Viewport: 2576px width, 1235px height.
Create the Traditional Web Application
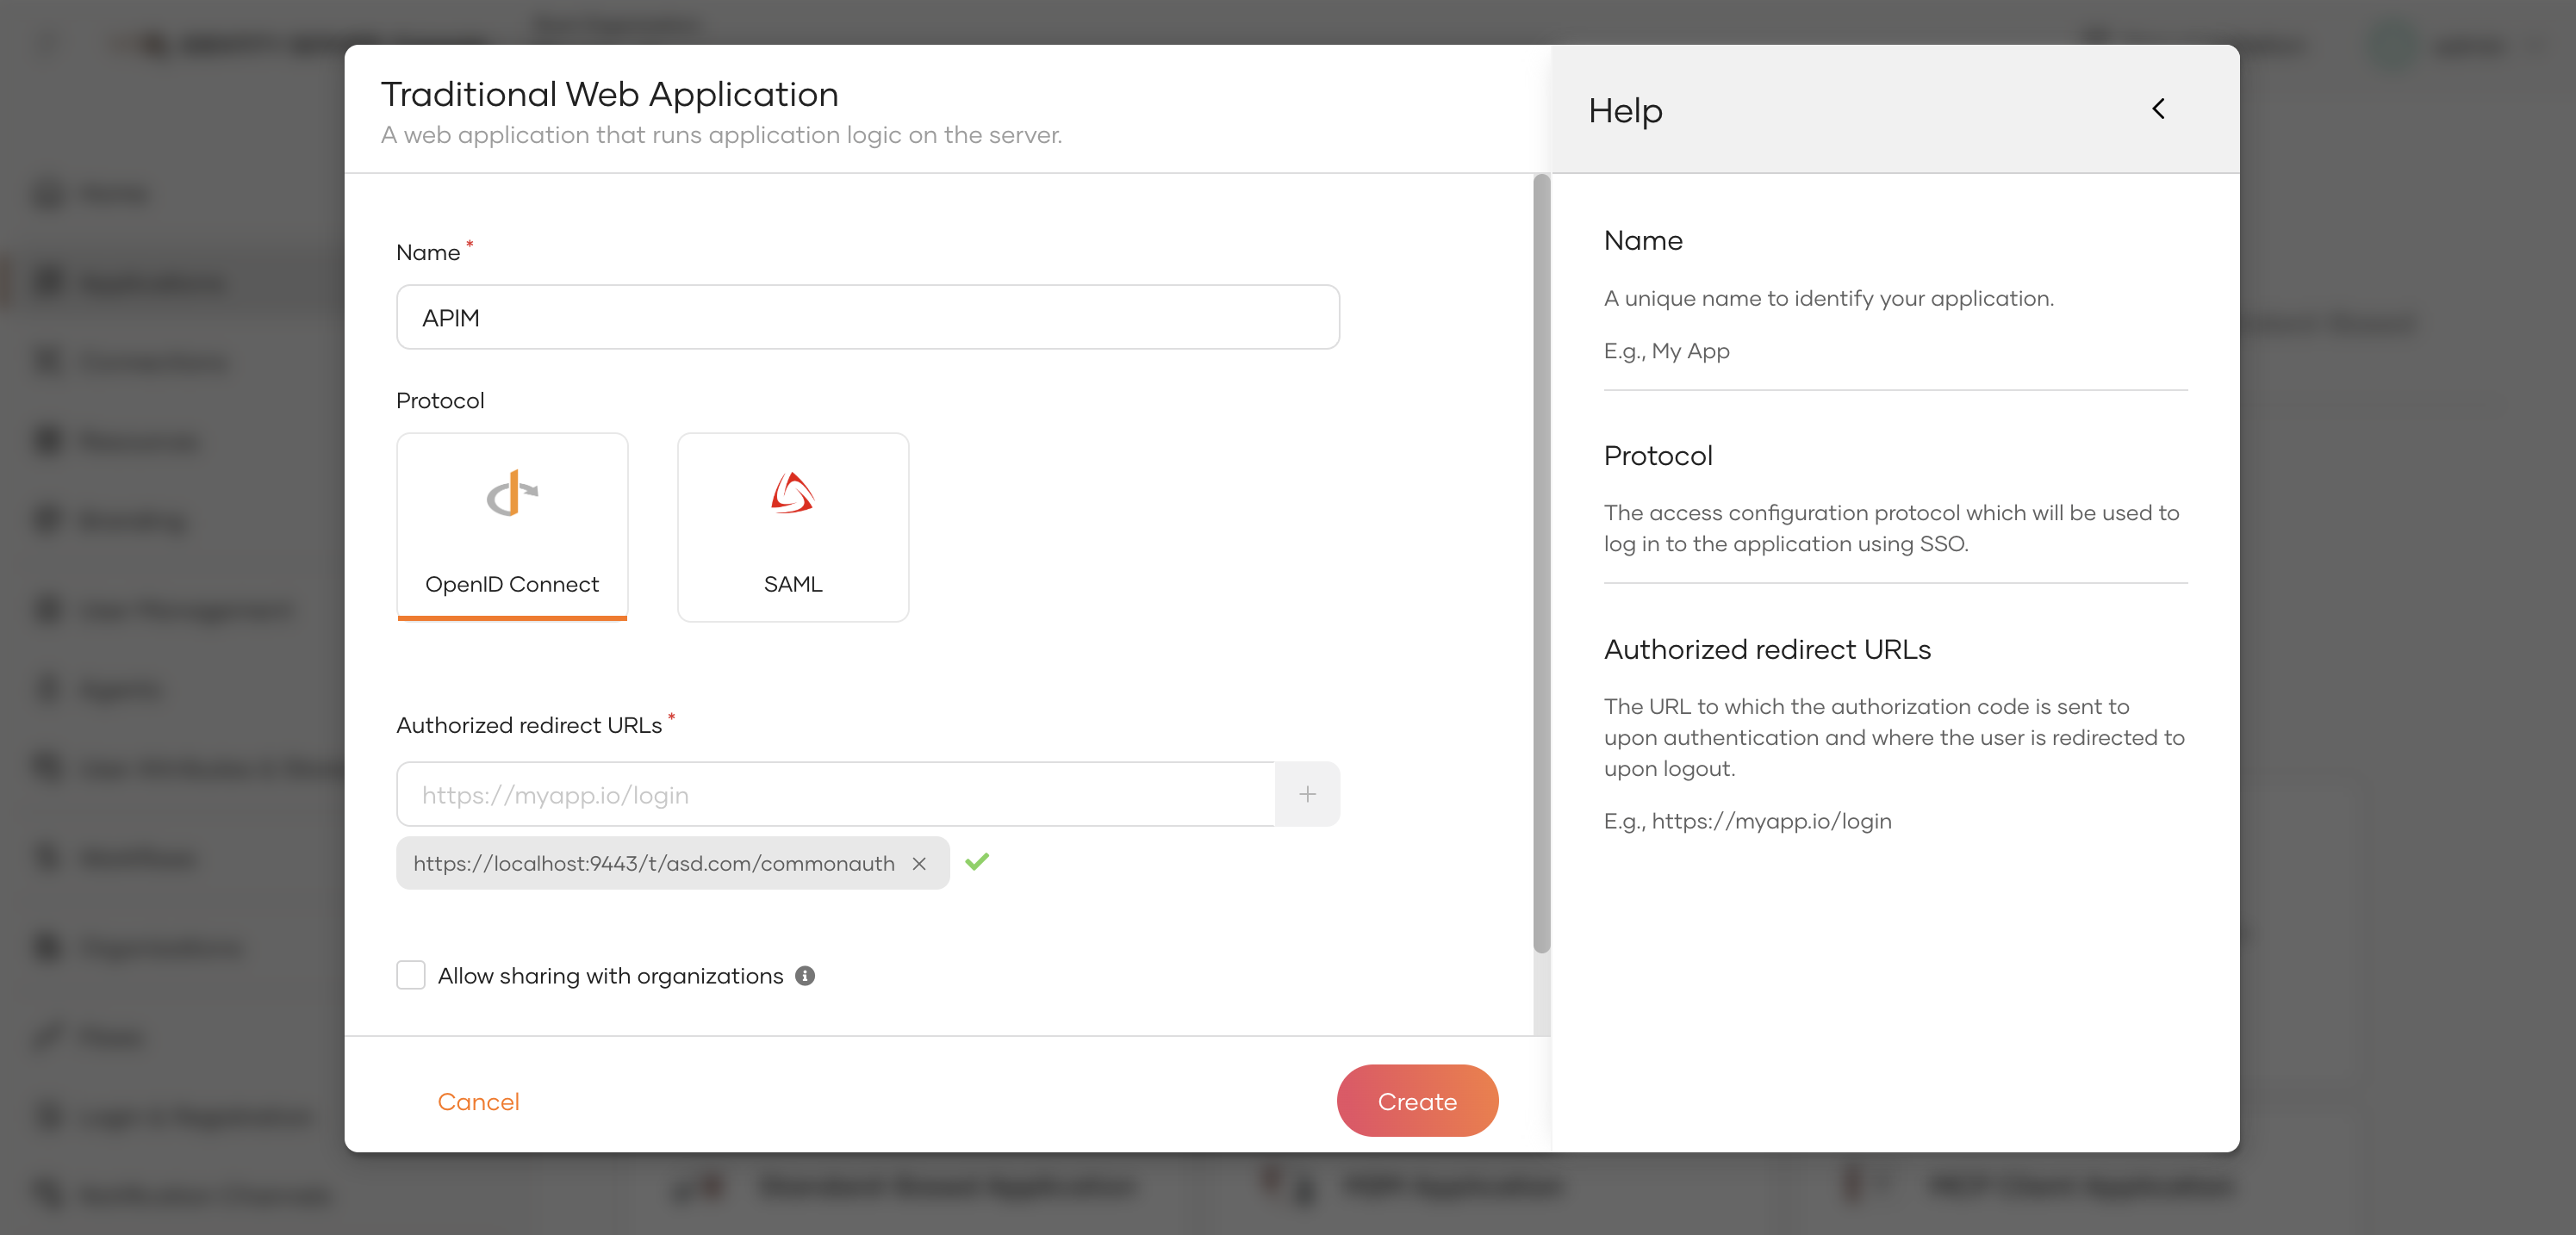coord(1417,1101)
